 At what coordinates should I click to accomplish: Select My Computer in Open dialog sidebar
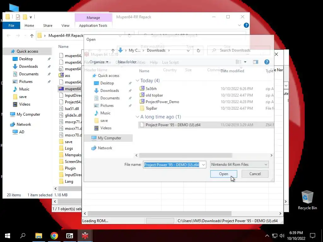coord(109,138)
